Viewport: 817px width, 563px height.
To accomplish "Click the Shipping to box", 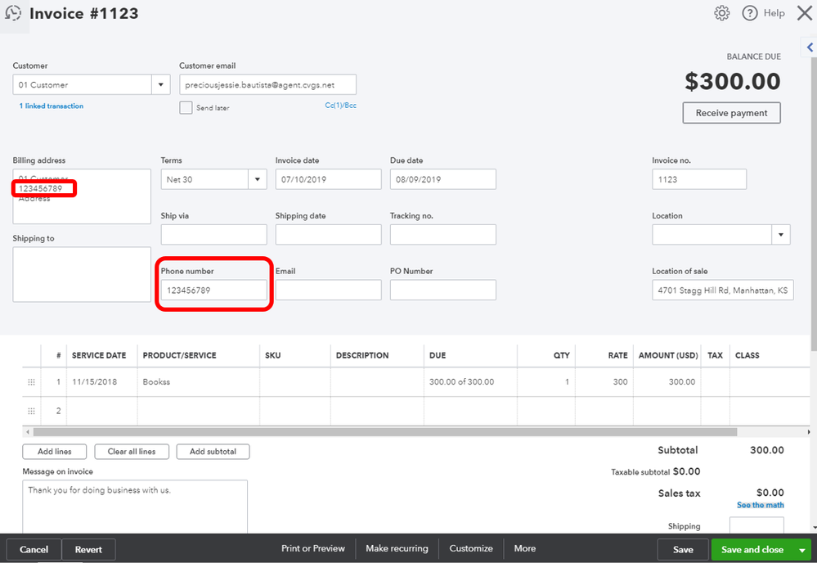I will pyautogui.click(x=82, y=274).
